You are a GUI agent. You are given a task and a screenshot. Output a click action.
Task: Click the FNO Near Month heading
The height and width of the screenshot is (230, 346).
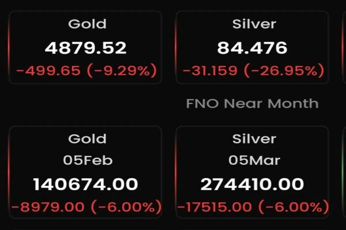coord(252,104)
